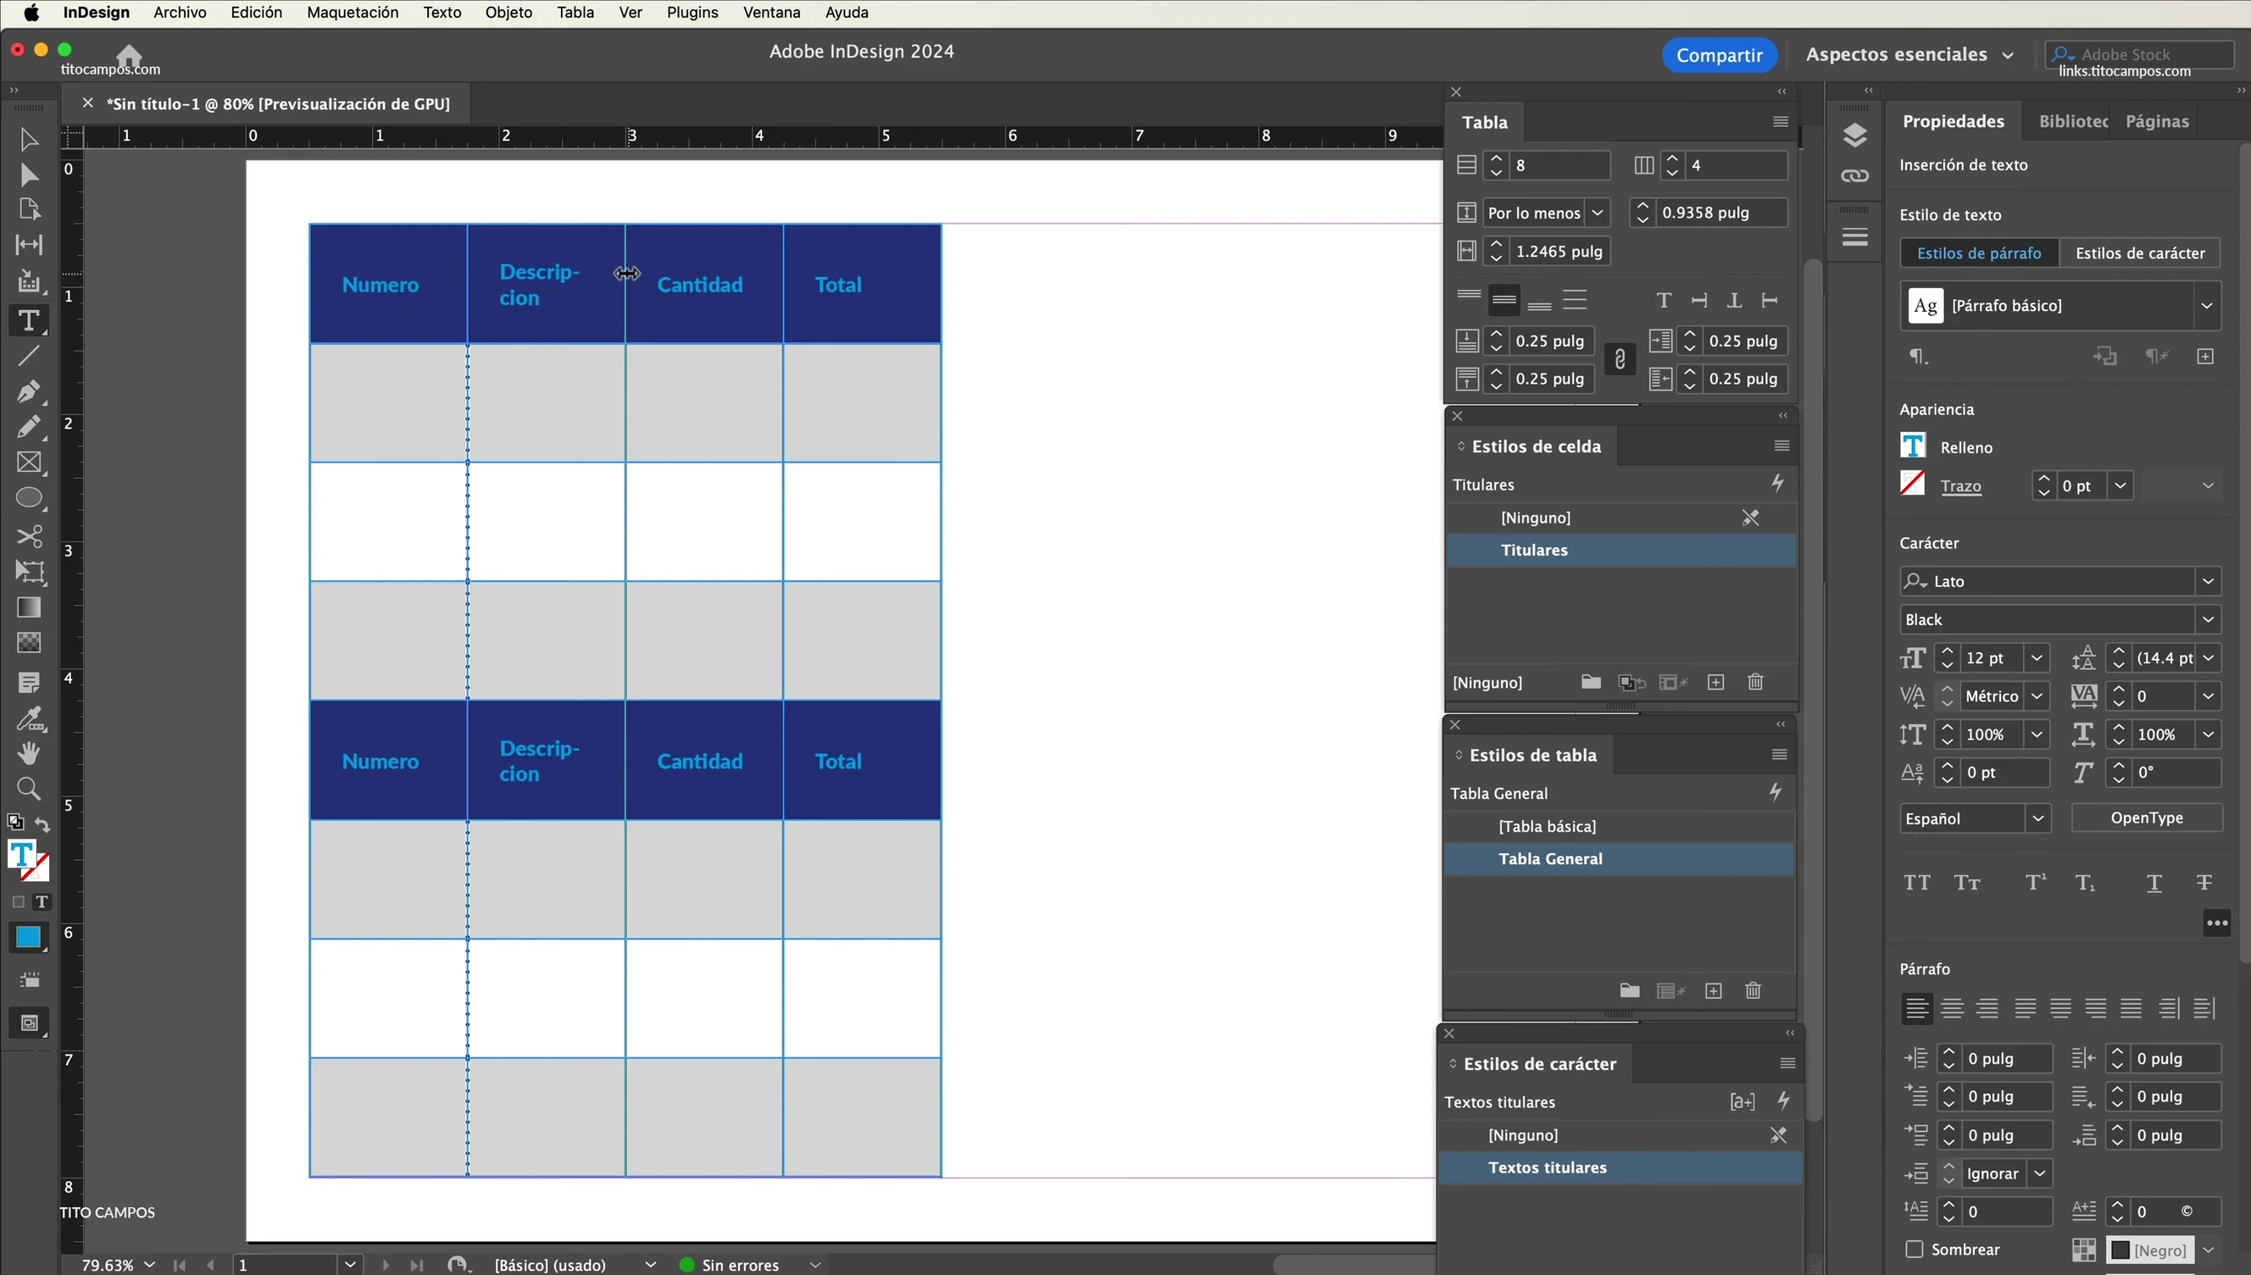Screen dimensions: 2251x1275
Task: Click the OpenType button
Action: click(x=2146, y=818)
